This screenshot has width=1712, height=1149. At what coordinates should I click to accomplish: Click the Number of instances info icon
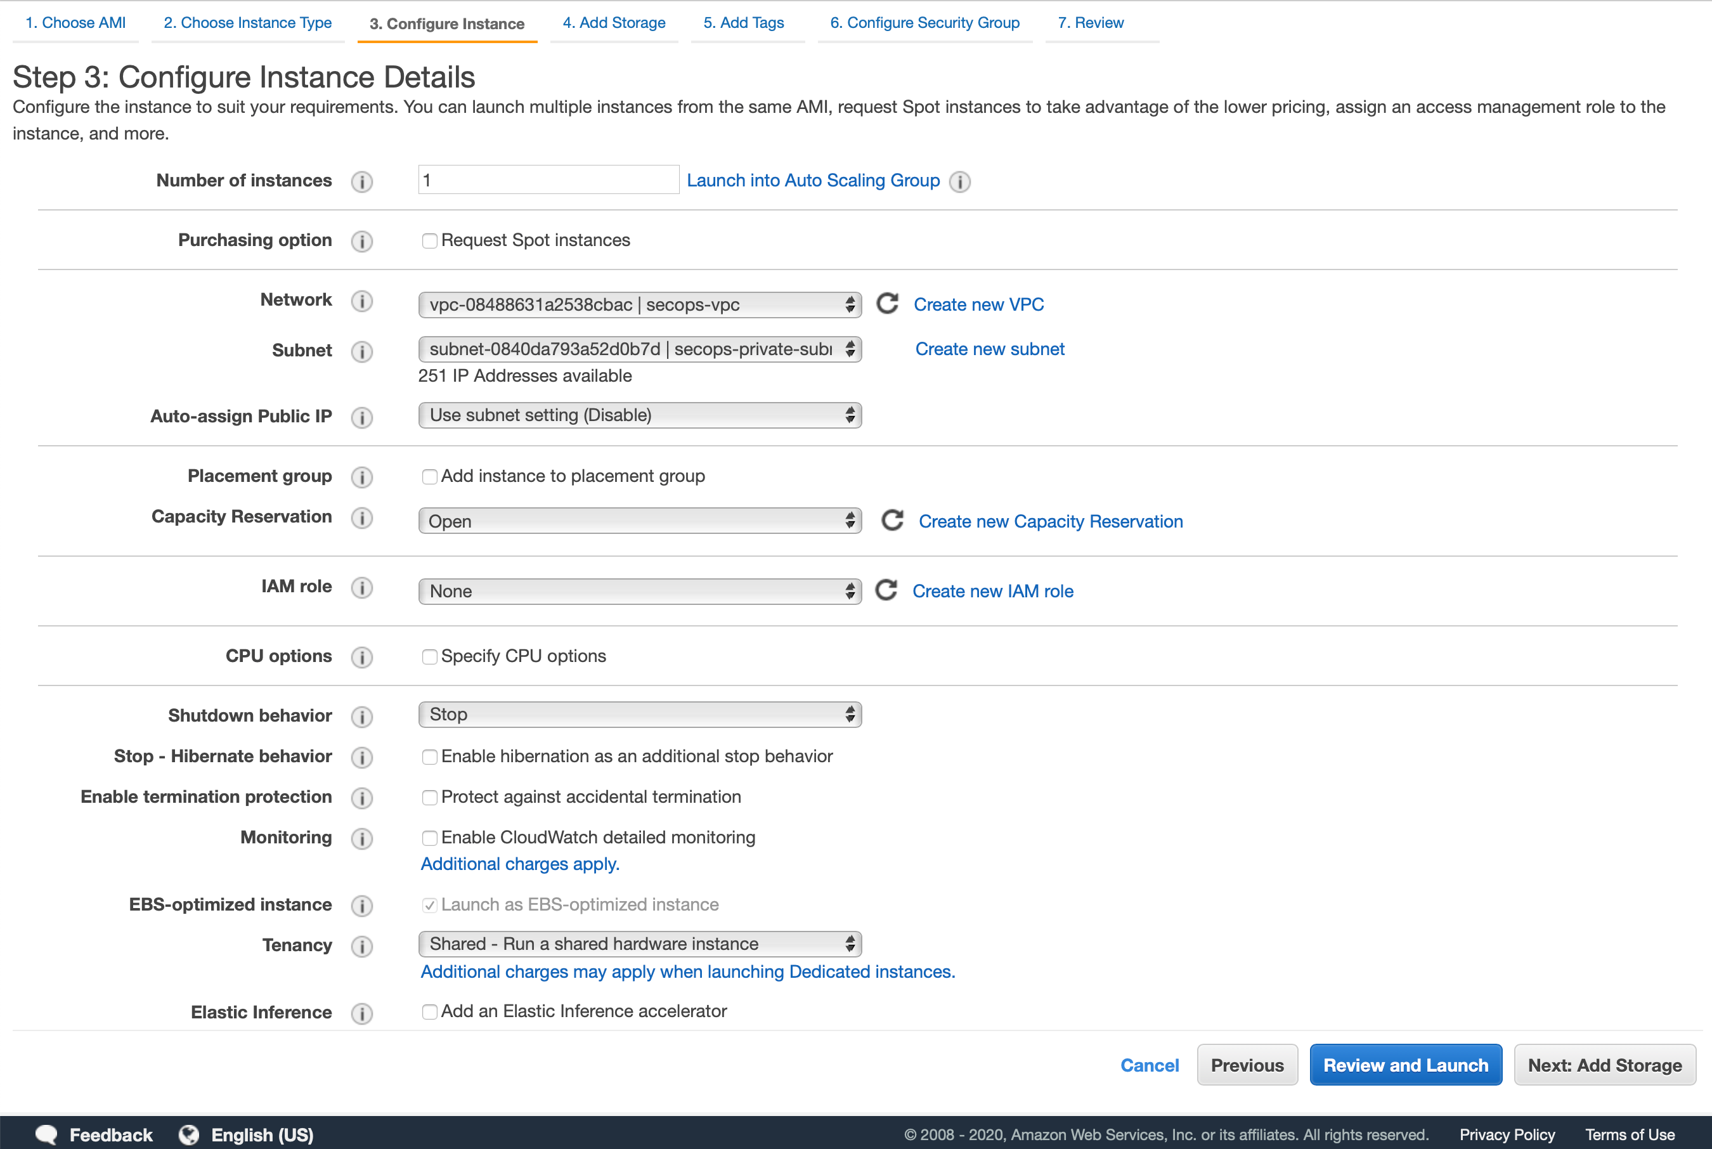click(362, 182)
